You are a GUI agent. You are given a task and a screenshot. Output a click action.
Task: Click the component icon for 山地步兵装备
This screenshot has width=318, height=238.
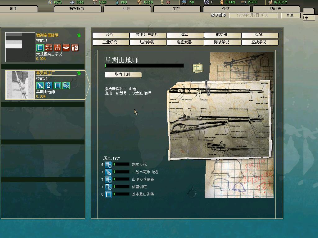coord(108,179)
